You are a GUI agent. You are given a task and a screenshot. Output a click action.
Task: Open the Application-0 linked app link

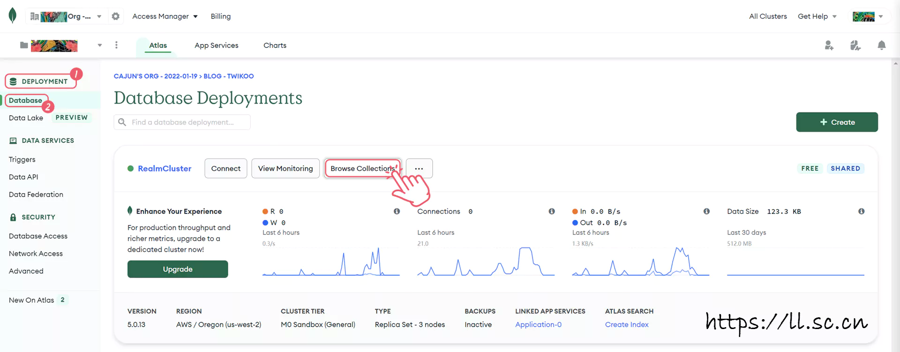click(538, 324)
